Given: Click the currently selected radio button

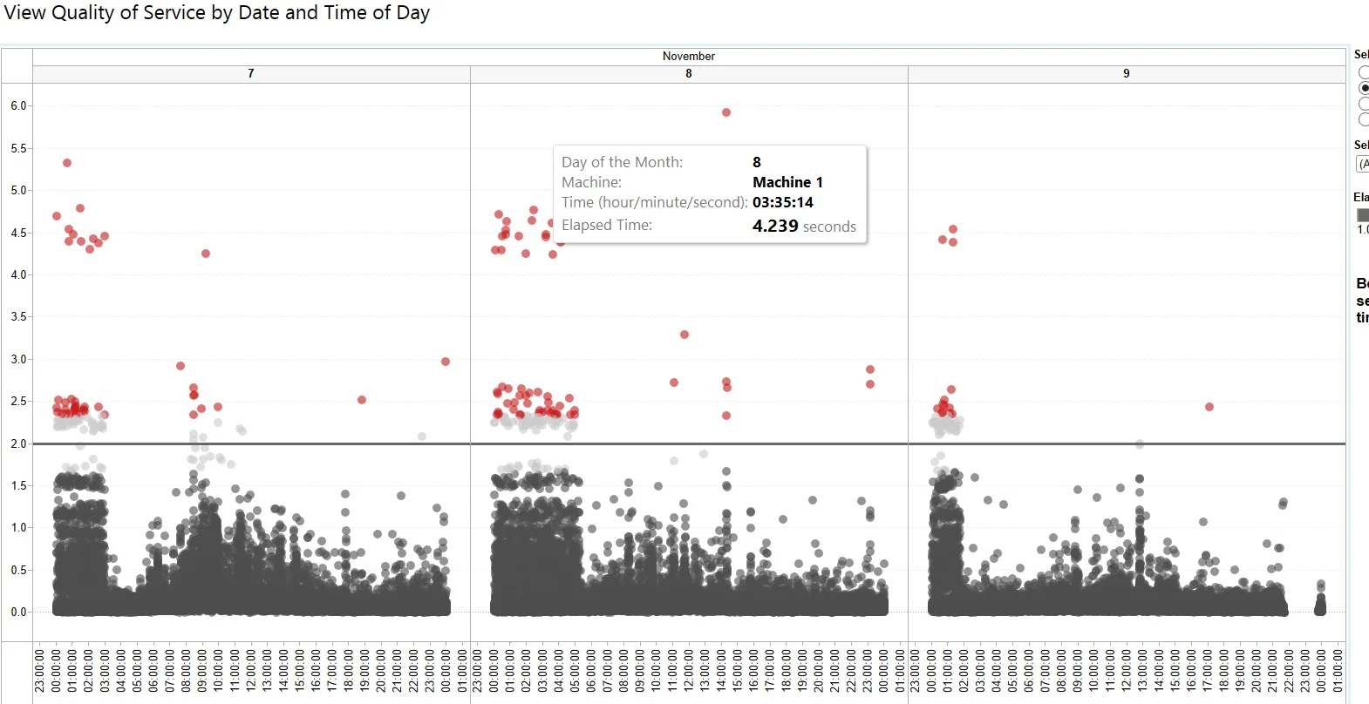Looking at the screenshot, I should point(1364,88).
